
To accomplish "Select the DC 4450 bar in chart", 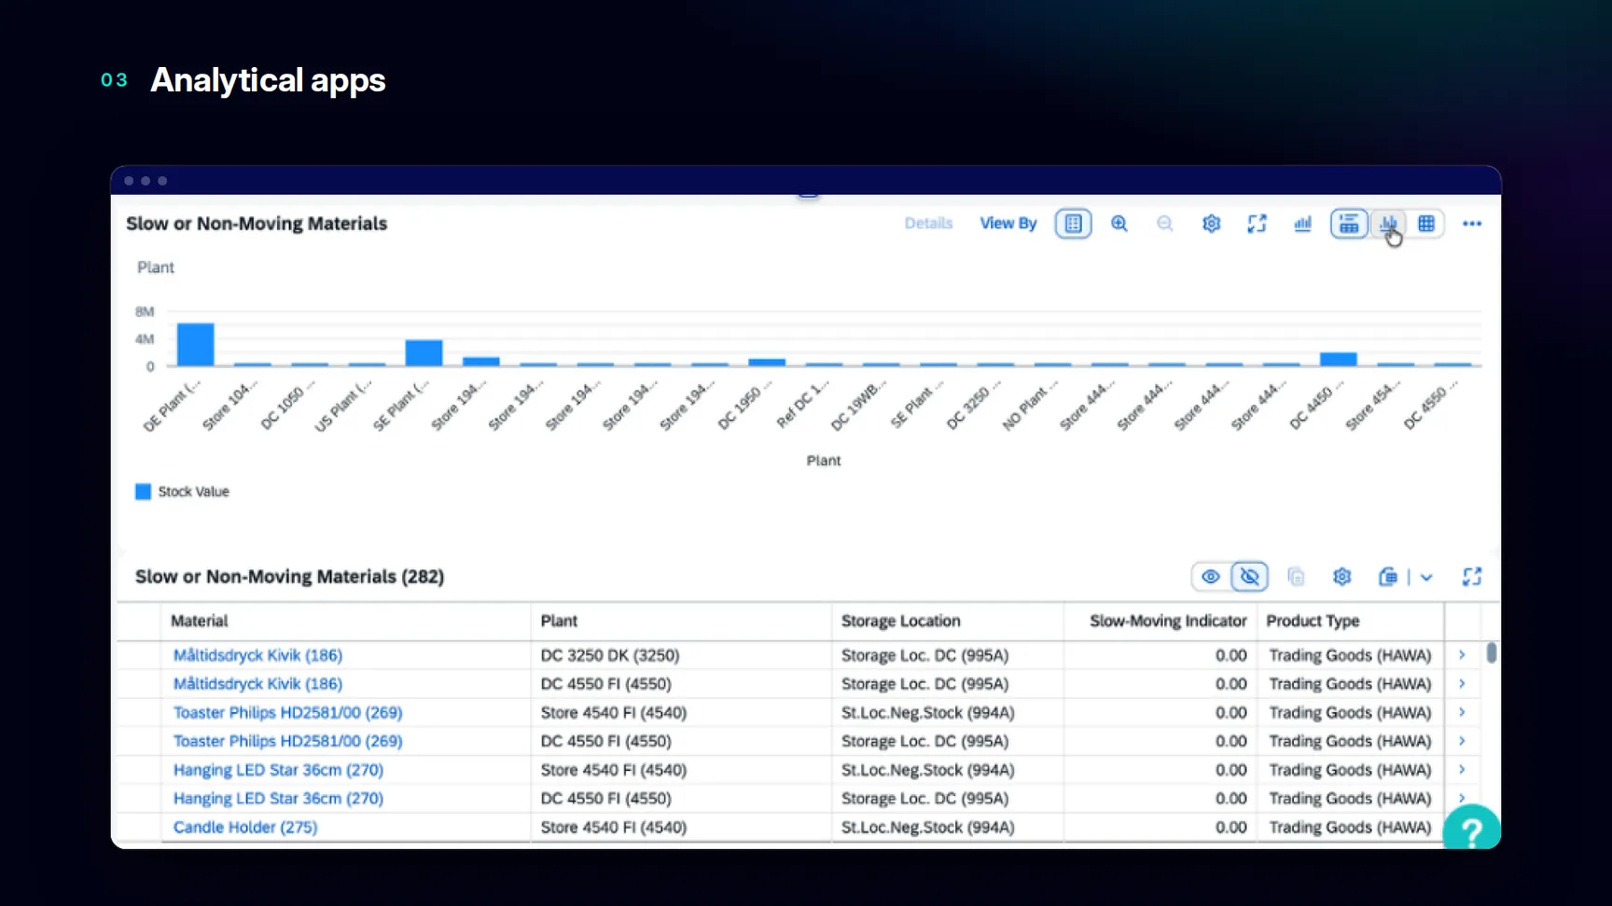I will [1338, 359].
